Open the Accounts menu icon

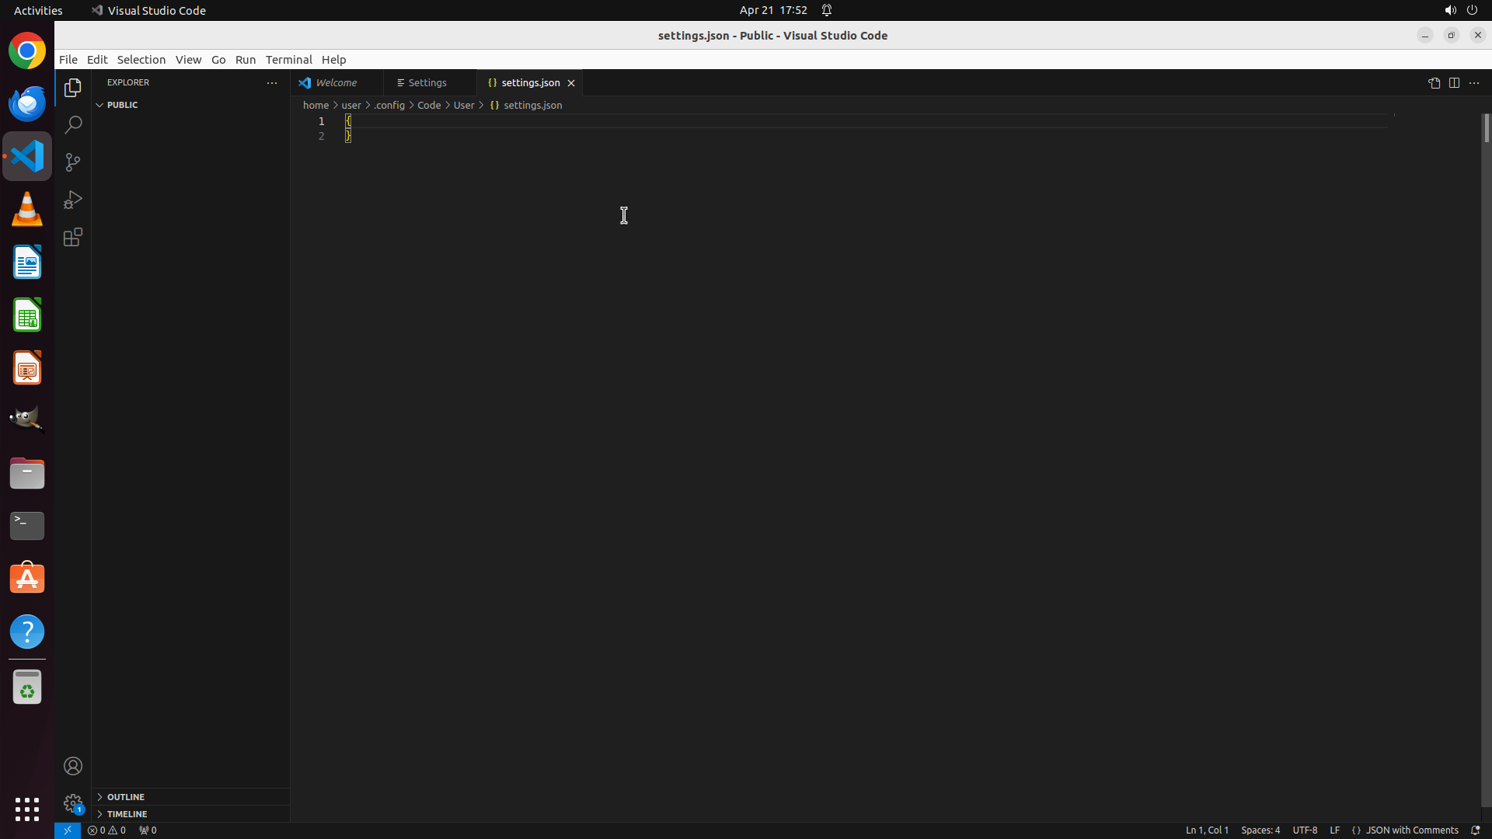(x=73, y=766)
